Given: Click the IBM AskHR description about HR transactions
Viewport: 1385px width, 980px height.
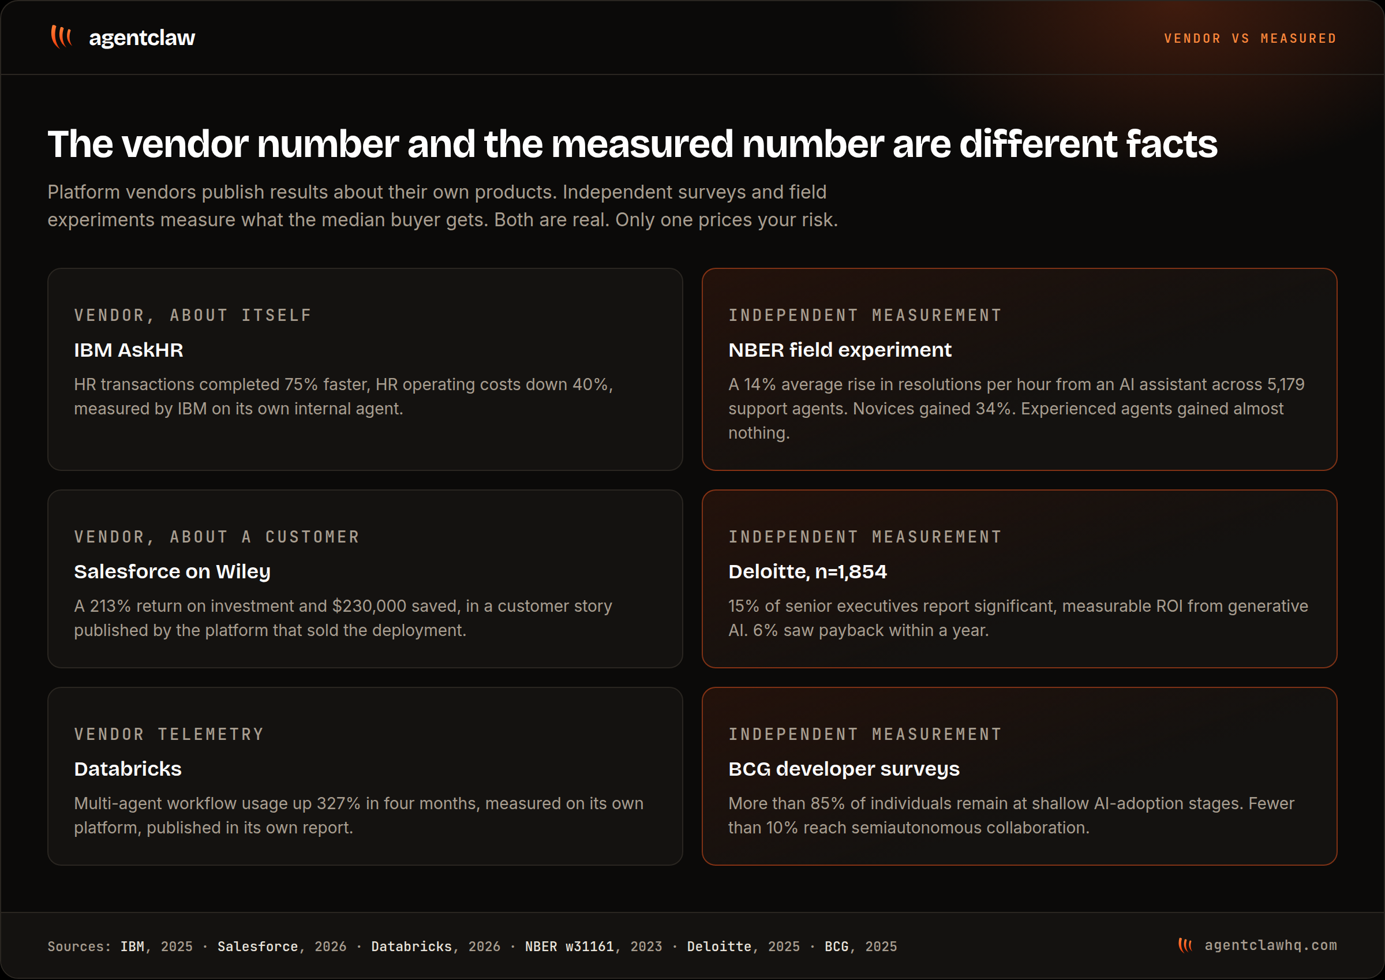Looking at the screenshot, I should [x=343, y=397].
